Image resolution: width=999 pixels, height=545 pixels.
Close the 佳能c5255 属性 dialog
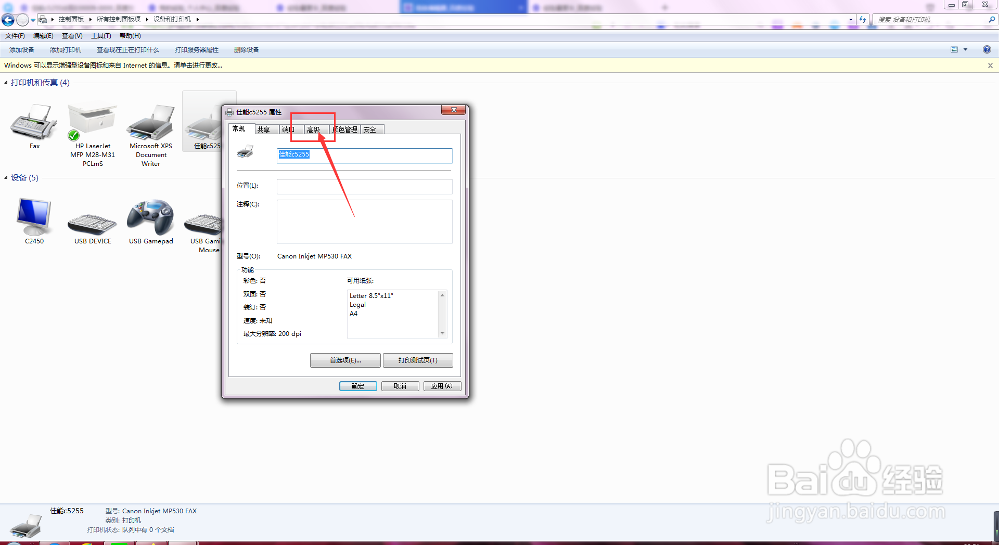click(454, 110)
